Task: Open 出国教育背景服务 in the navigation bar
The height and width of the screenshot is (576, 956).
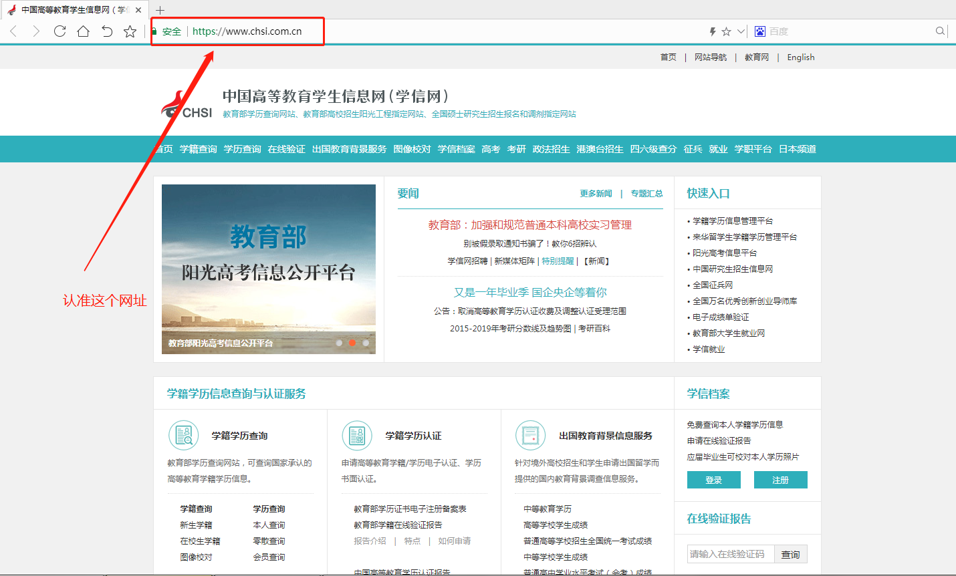Action: (350, 149)
